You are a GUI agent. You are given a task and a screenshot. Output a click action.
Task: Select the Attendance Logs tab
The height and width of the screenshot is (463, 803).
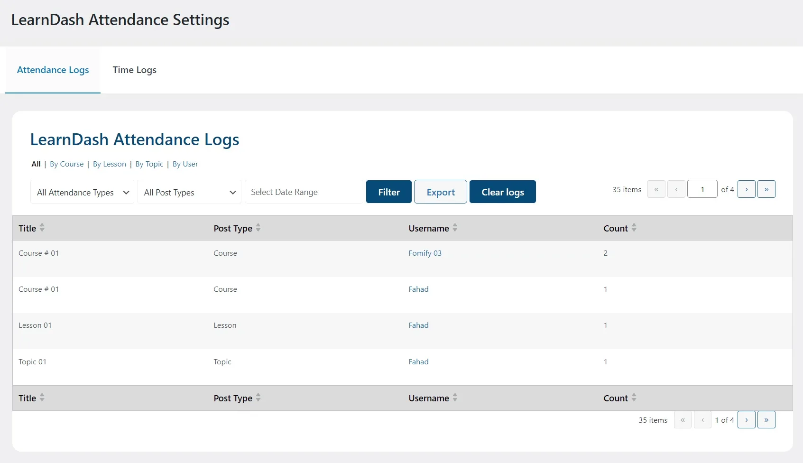[x=53, y=70]
